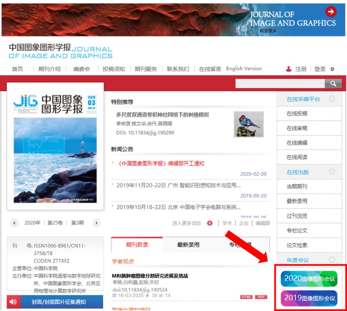Select the 期刊目录 tab

pos(137,244)
